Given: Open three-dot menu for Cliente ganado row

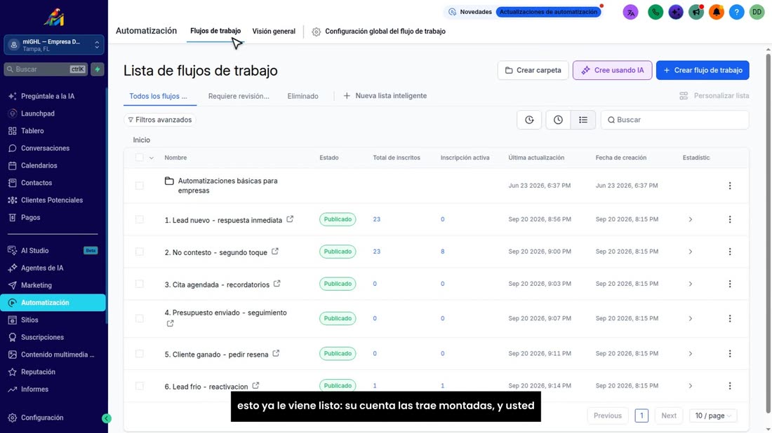Looking at the screenshot, I should [x=730, y=354].
